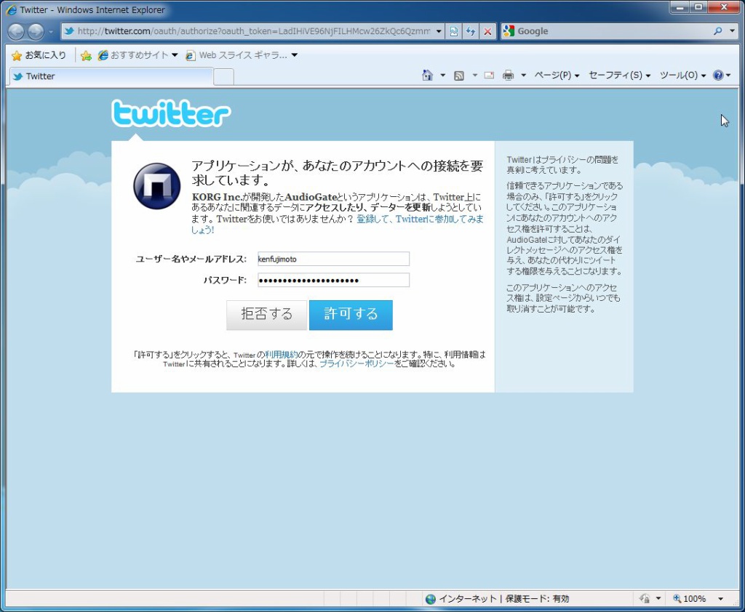Click the 許可する allow button

coord(351,315)
